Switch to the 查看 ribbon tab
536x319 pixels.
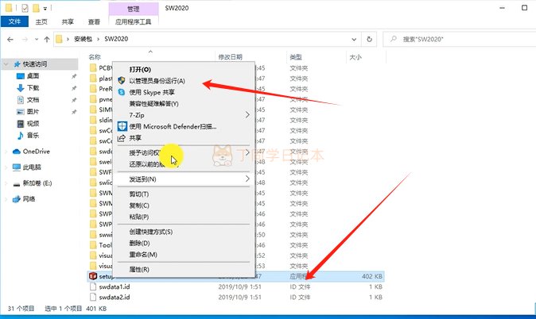click(x=94, y=24)
